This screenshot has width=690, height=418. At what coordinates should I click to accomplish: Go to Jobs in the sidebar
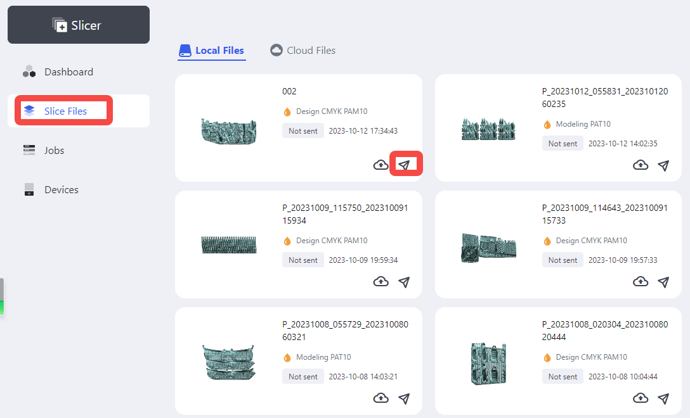(x=54, y=151)
